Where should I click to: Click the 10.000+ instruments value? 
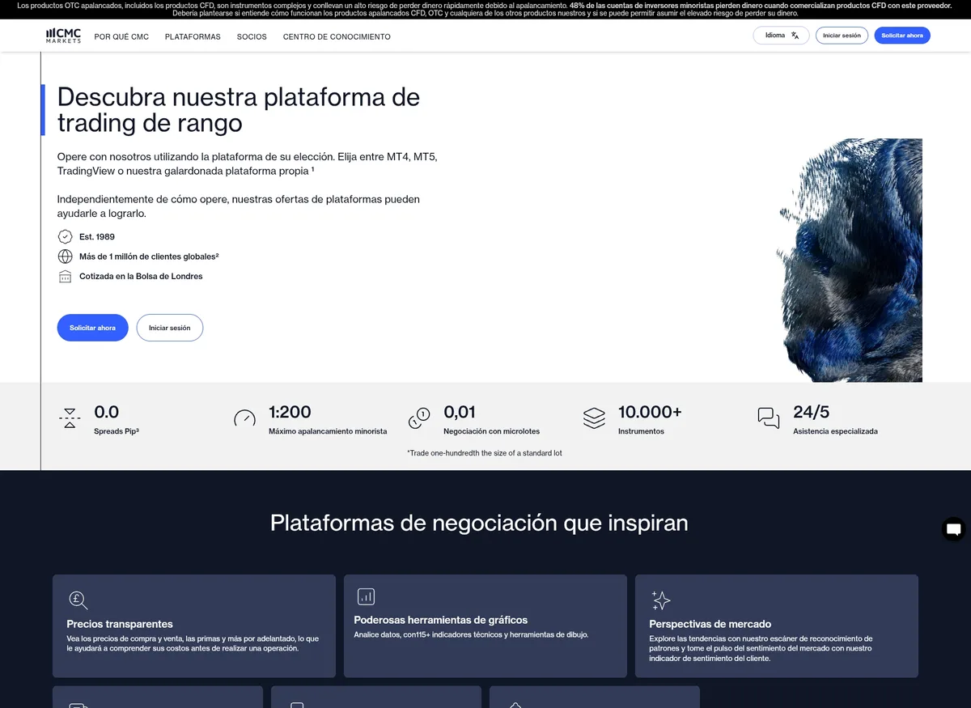650,412
